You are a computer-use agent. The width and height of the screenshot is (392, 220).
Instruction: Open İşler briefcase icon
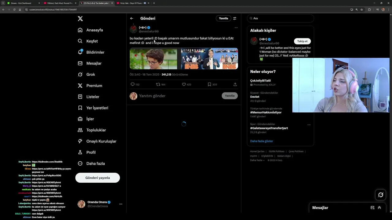point(80,119)
